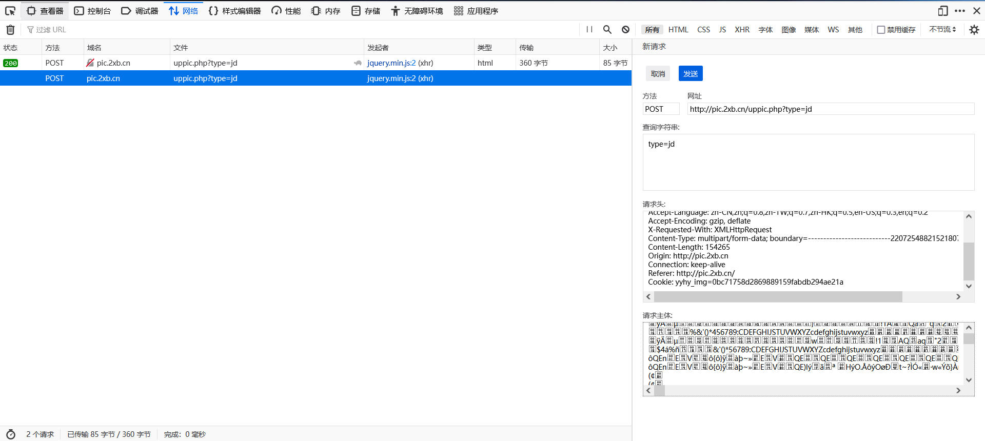Image resolution: width=985 pixels, height=441 pixels.
Task: Pause network recording
Action: (x=589, y=30)
